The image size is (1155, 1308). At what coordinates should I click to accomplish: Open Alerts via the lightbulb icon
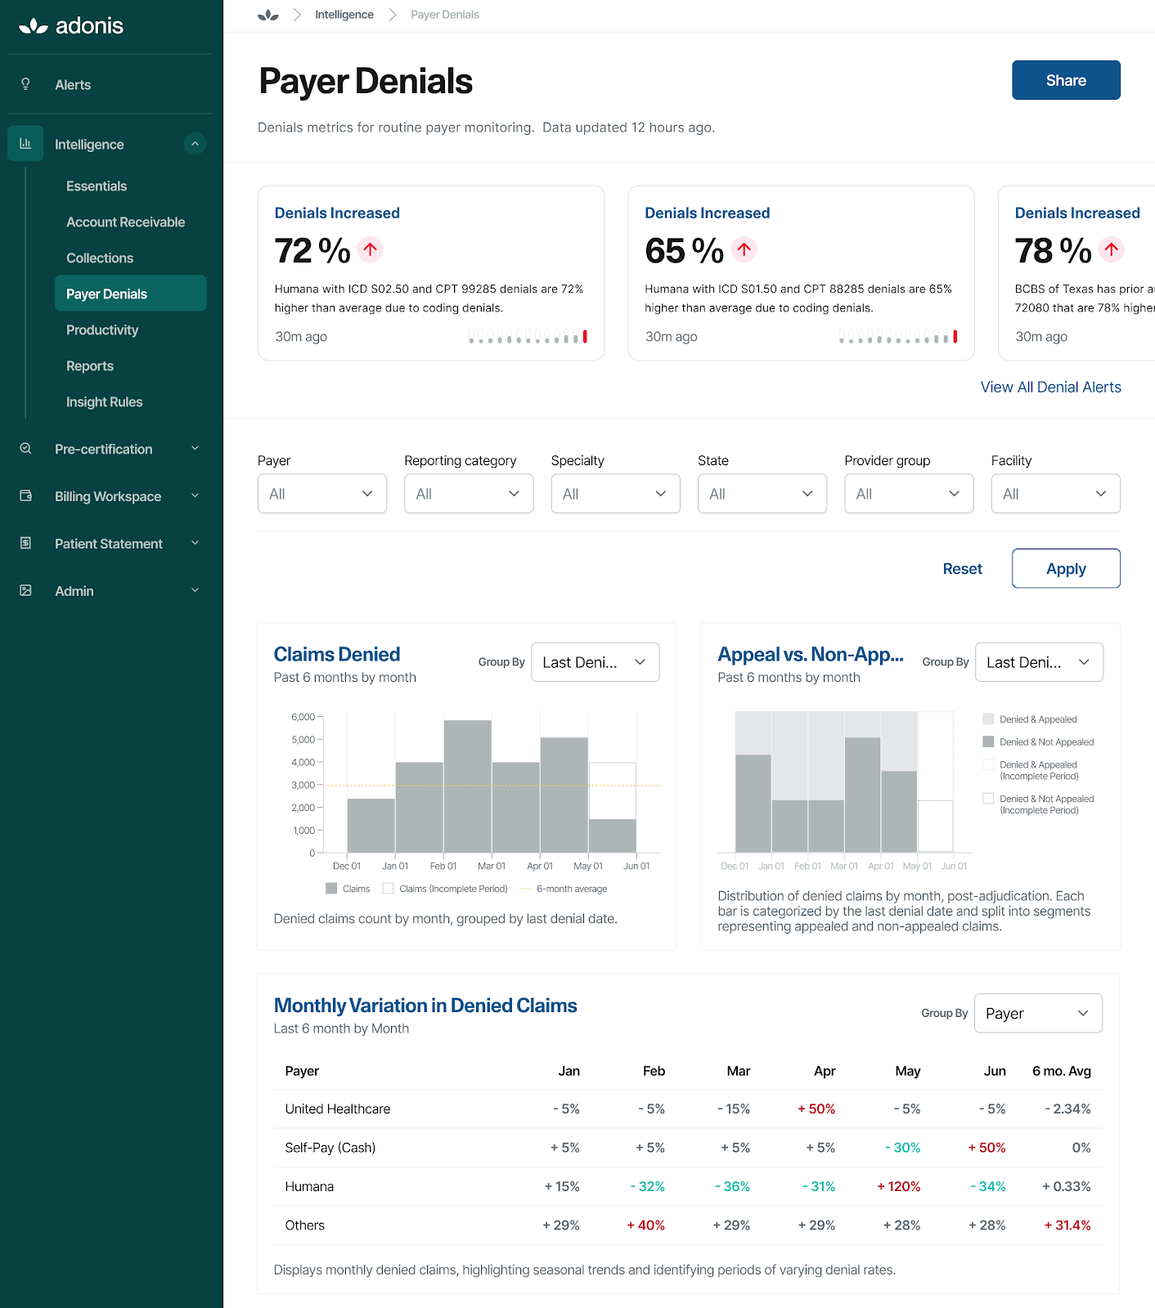25,84
